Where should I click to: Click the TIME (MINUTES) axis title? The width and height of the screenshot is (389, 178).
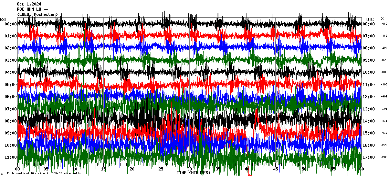pyautogui.click(x=193, y=173)
